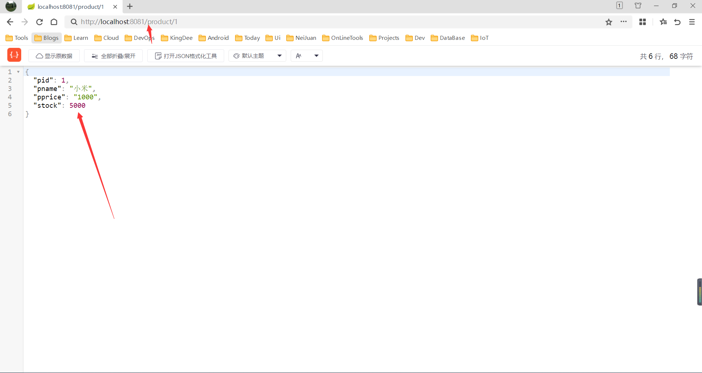The width and height of the screenshot is (702, 373).
Task: Click the 打开JSON格式化工具 button
Action: (x=186, y=56)
